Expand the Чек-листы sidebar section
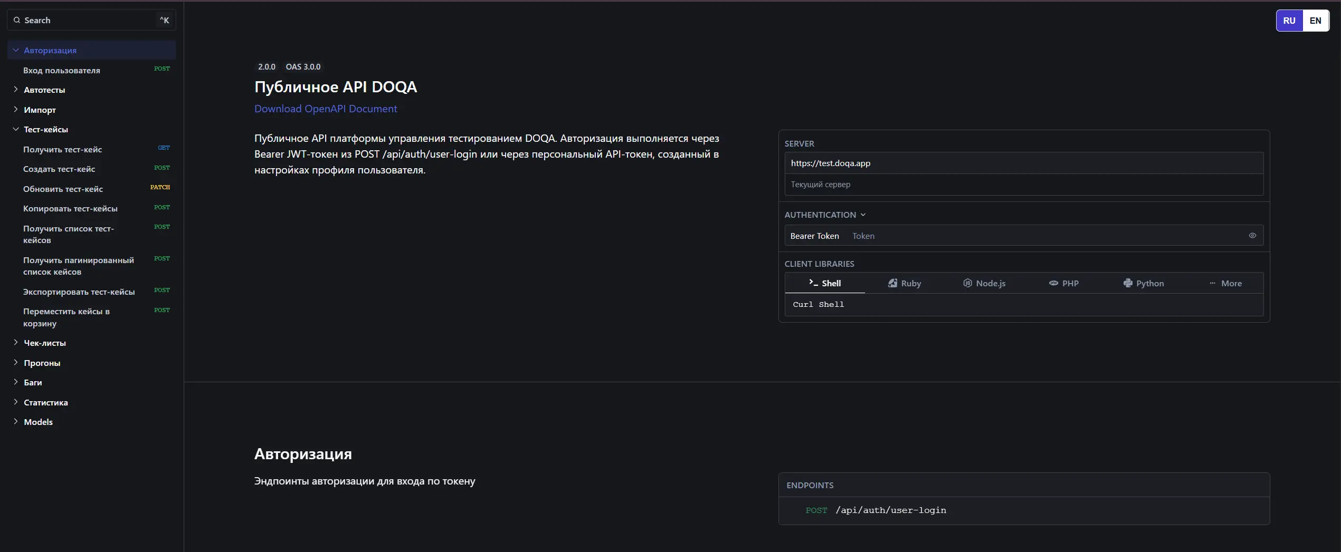1341x552 pixels. pos(16,343)
